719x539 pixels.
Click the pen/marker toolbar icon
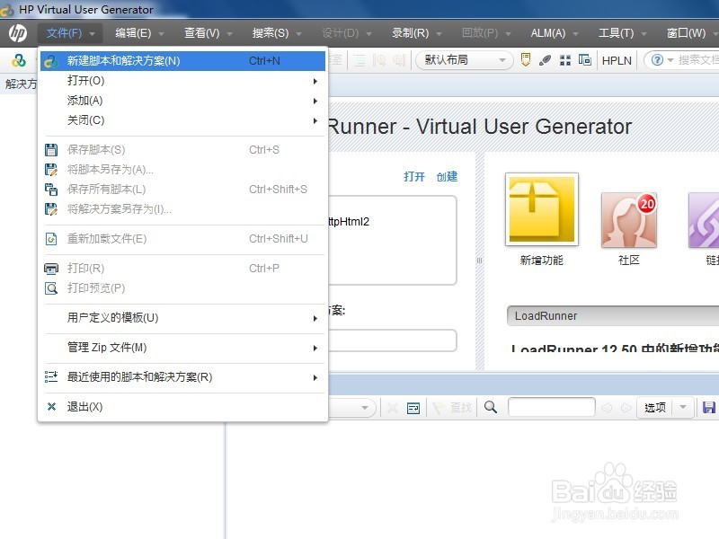tap(545, 60)
